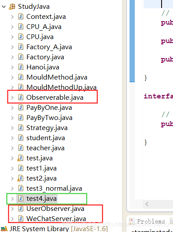The height and width of the screenshot is (232, 173).
Task: Expand the Observerable.java tree node
Action: click(12, 98)
